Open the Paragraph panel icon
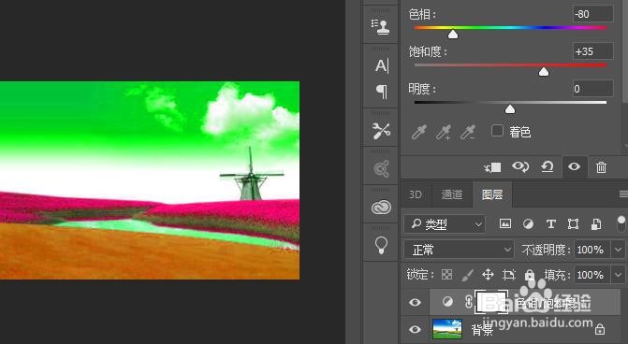 tap(382, 92)
